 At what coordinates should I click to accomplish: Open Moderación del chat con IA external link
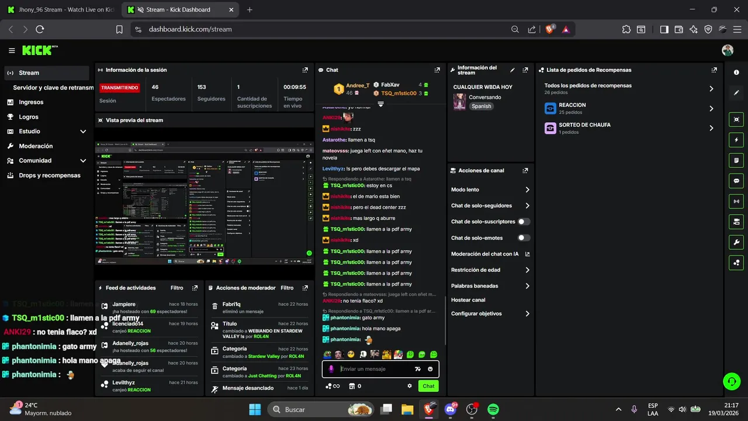pos(527,254)
